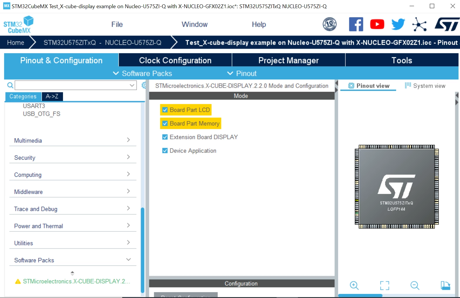Screen dimensions: 460x298
Task: Open the ST Twitter icon
Action: click(x=398, y=24)
